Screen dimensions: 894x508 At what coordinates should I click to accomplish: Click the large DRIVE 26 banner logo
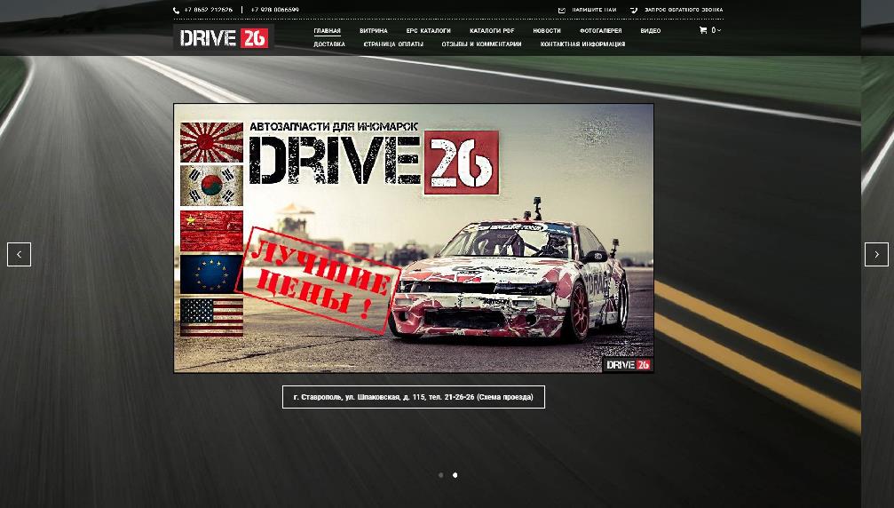(374, 162)
